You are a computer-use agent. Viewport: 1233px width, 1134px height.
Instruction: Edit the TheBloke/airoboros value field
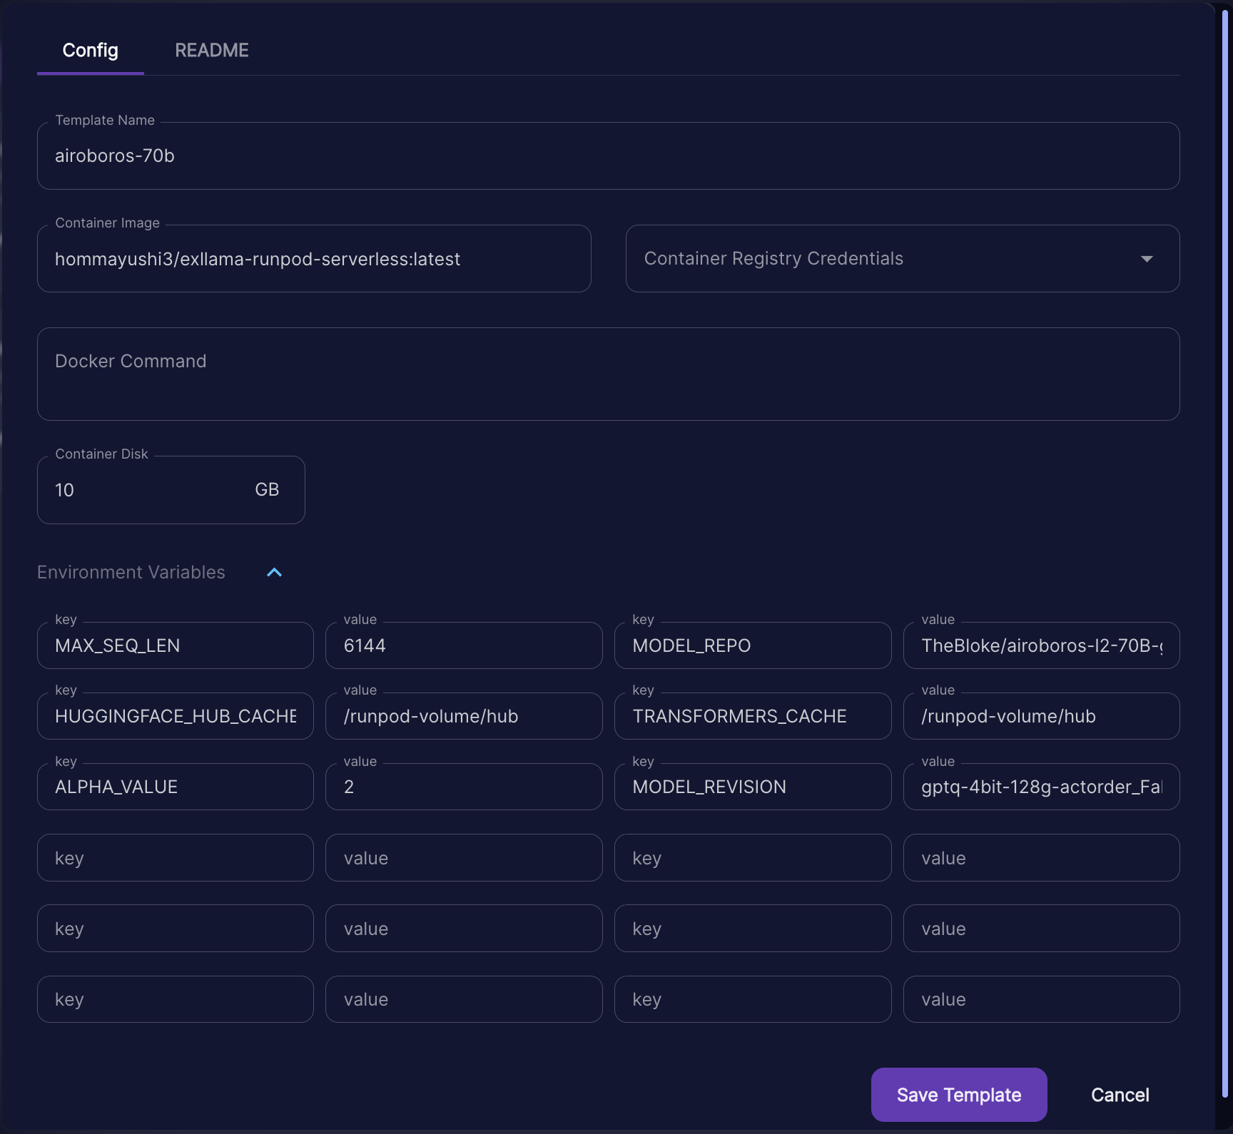tap(1041, 645)
